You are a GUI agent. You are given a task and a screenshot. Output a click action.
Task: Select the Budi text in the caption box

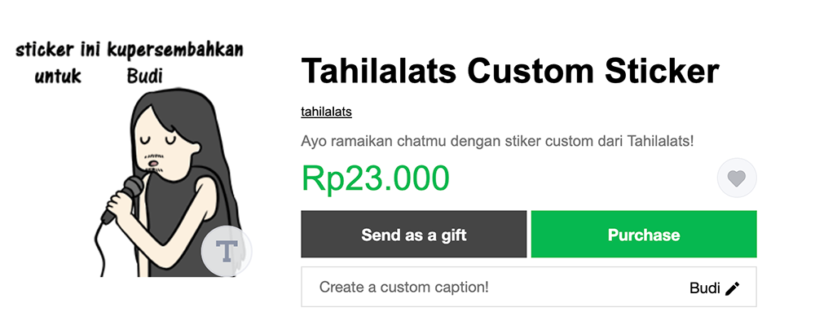704,288
